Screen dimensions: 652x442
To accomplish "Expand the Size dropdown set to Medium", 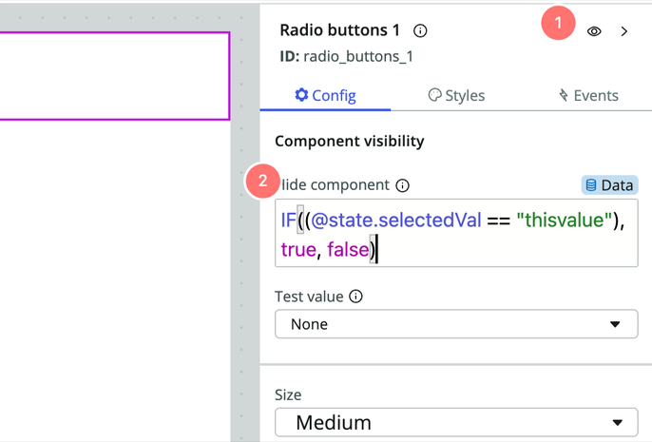I will pos(456,422).
